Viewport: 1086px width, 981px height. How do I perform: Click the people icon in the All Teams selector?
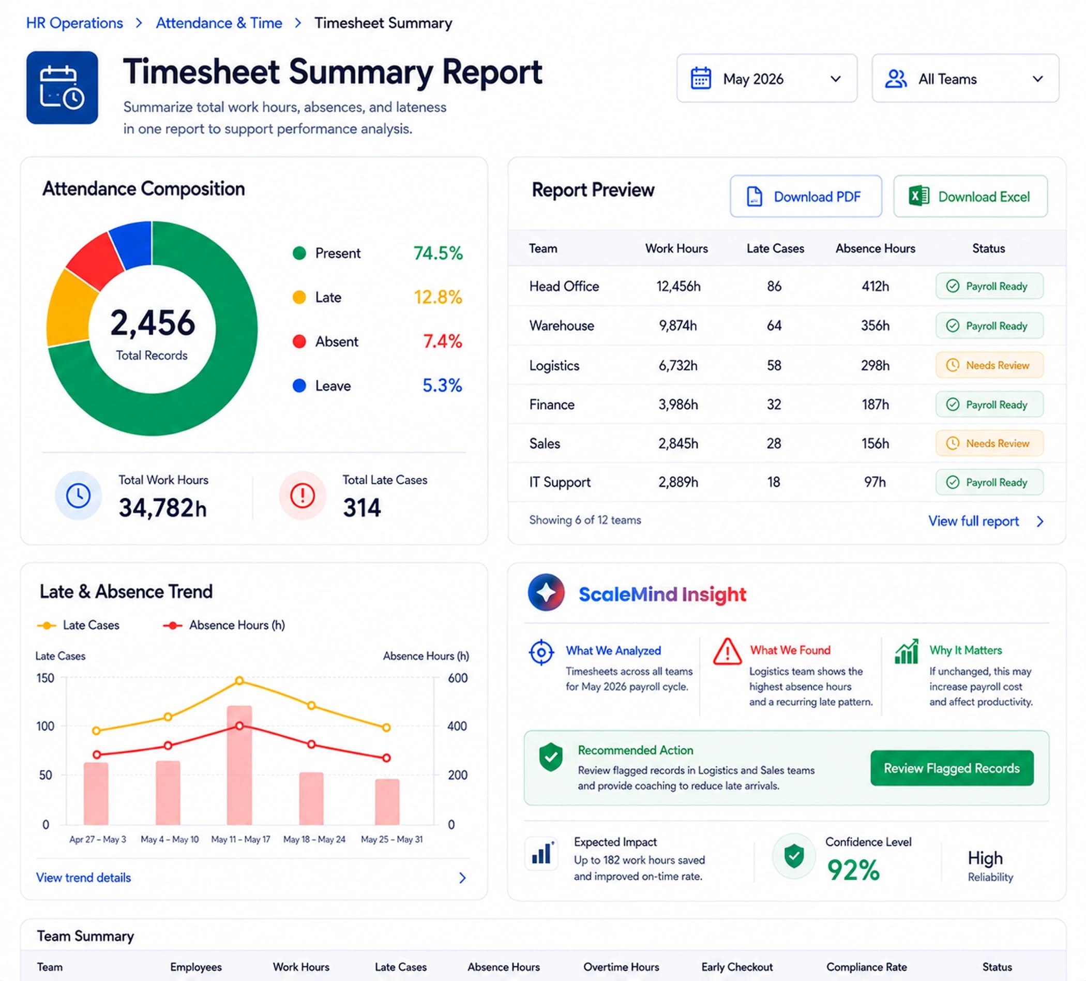click(x=896, y=79)
